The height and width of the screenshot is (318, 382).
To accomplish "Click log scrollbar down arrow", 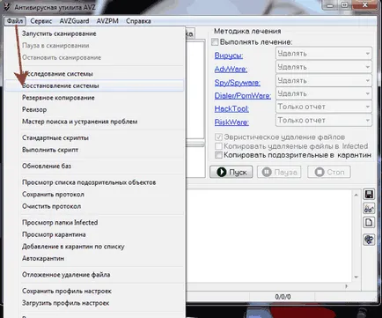I will 356,277.
